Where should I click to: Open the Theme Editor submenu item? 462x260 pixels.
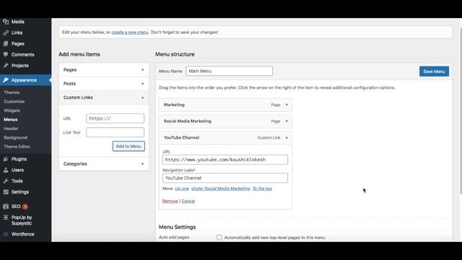pyautogui.click(x=17, y=147)
